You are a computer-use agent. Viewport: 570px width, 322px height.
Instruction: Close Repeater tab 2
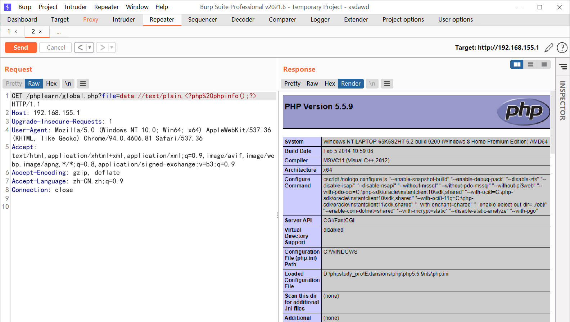click(40, 32)
